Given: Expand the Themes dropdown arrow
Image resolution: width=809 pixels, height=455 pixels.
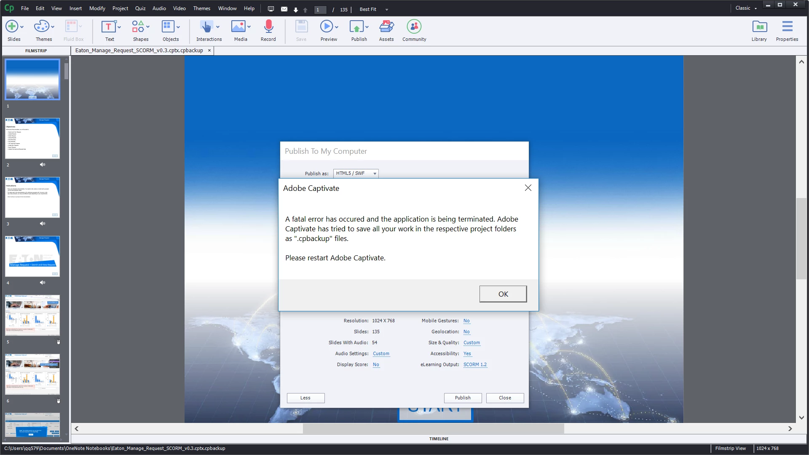Looking at the screenshot, I should click(53, 27).
